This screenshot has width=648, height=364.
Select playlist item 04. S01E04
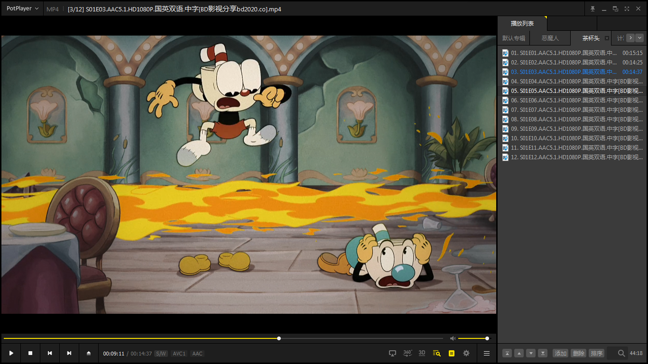click(x=572, y=82)
